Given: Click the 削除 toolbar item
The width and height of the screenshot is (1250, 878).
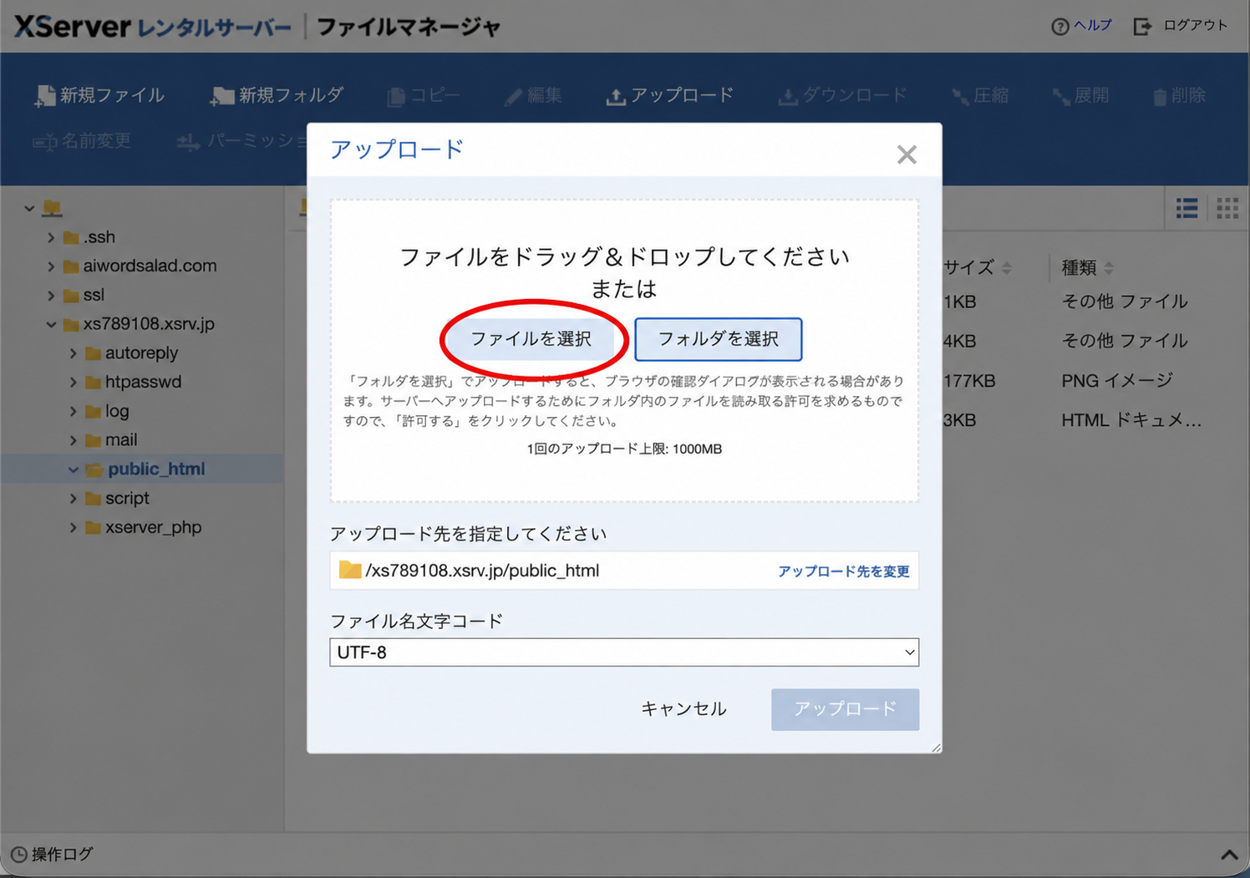Looking at the screenshot, I should 1179,95.
